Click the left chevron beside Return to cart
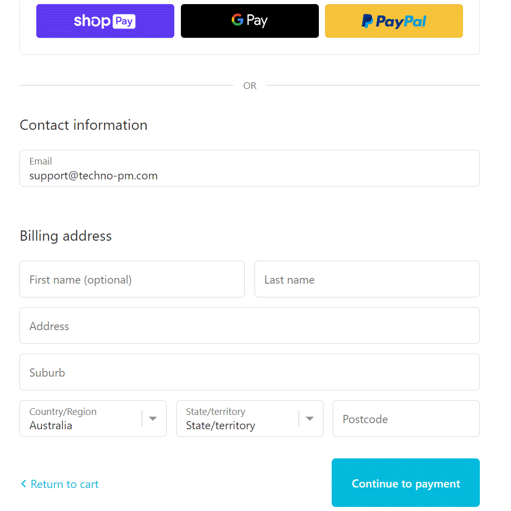511x511 pixels. pyautogui.click(x=23, y=483)
